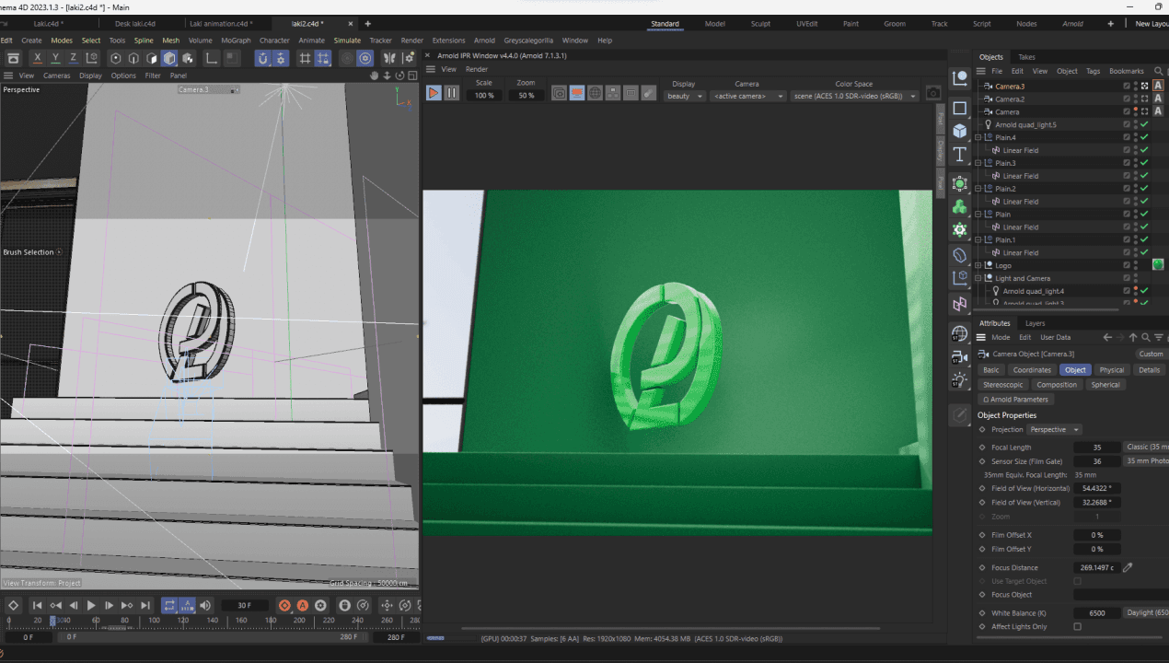Open the Projection Perspective dropdown
Viewport: 1169px width, 663px height.
1054,430
